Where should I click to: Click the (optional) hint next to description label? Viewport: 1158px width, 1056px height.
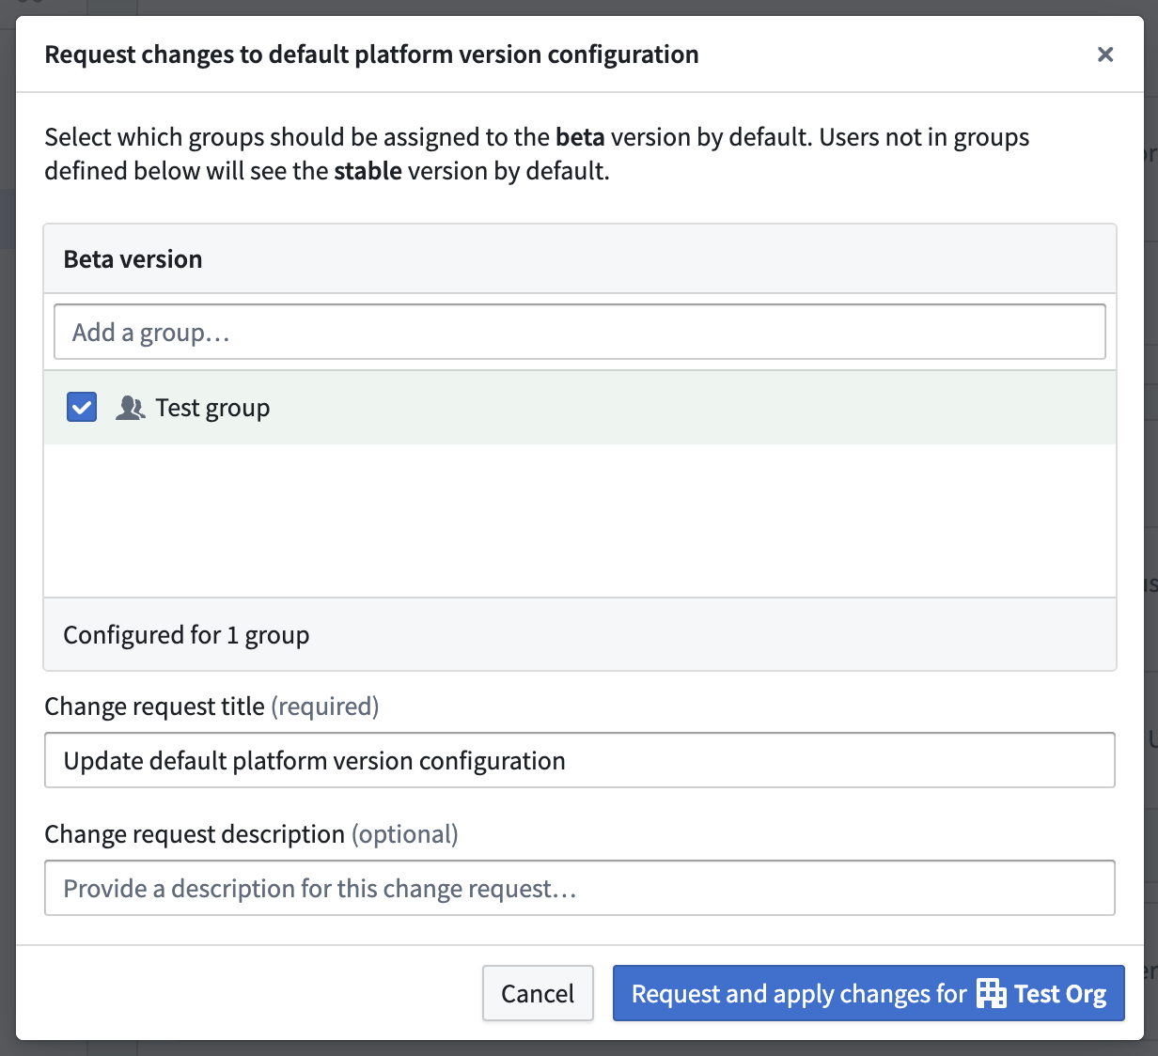pos(405,834)
